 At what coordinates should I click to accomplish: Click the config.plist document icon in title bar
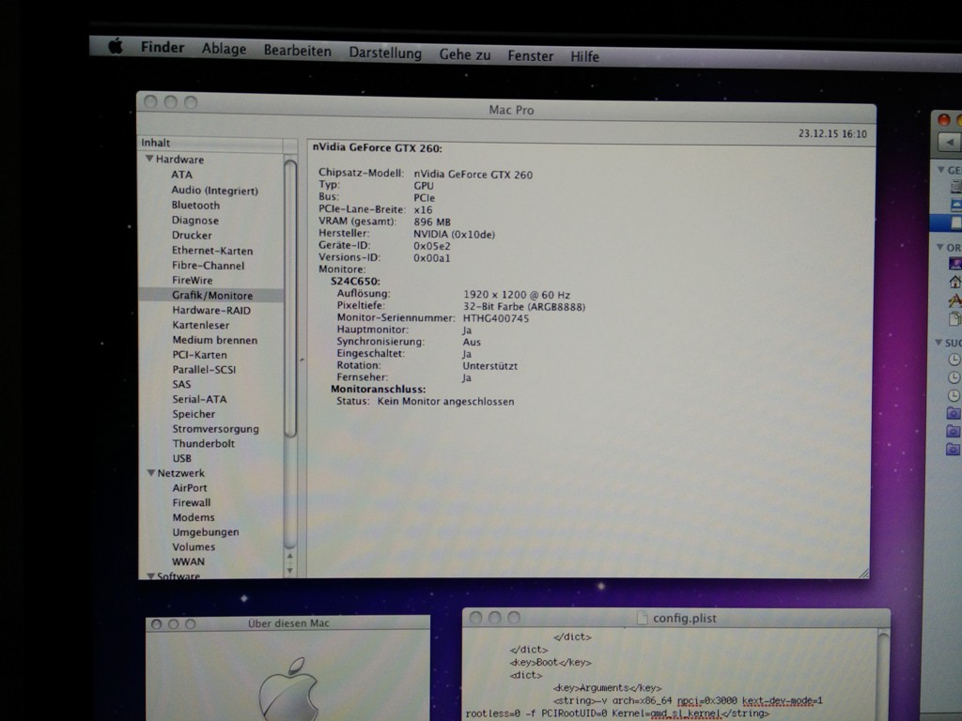coord(642,618)
